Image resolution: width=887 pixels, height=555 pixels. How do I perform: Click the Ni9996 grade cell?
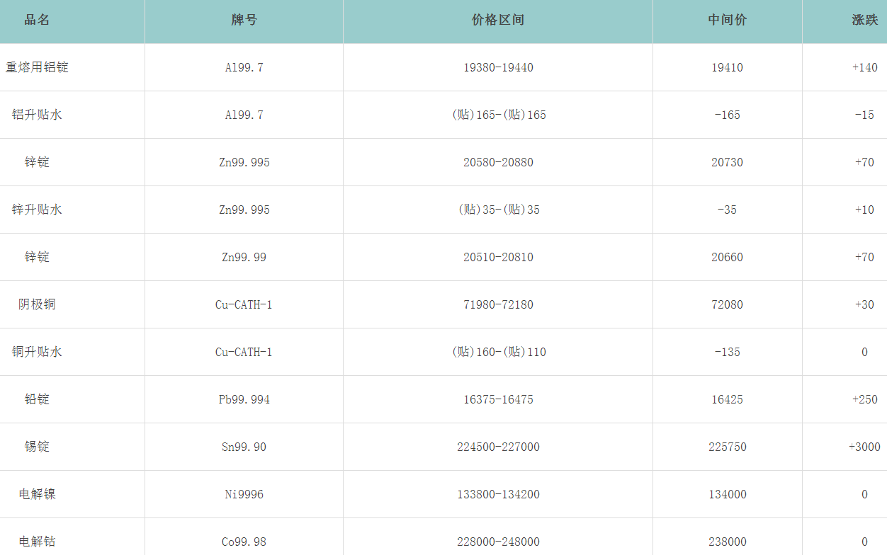(x=244, y=494)
